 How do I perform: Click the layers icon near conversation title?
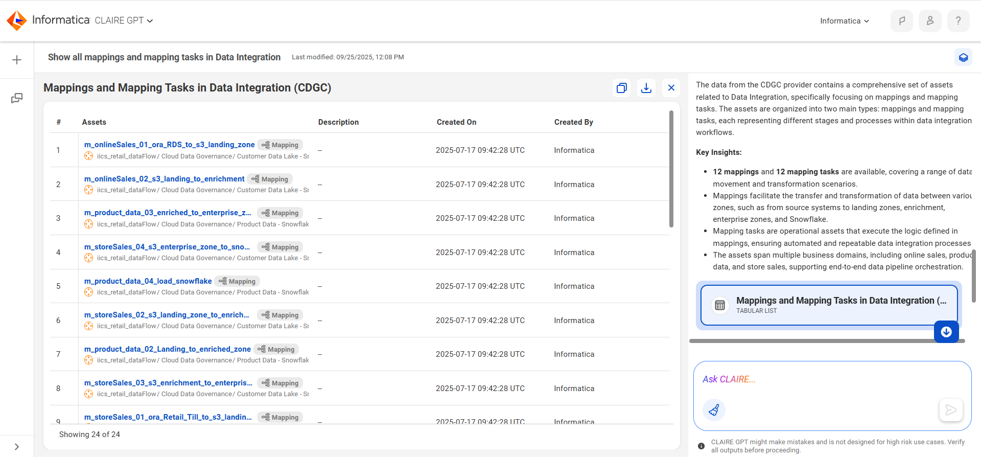[963, 57]
